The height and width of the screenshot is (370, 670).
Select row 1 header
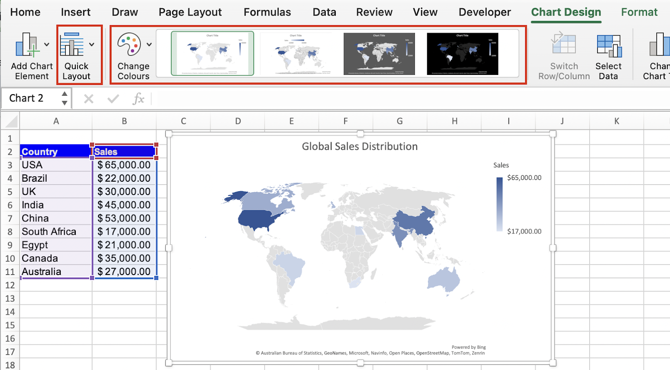click(x=10, y=138)
